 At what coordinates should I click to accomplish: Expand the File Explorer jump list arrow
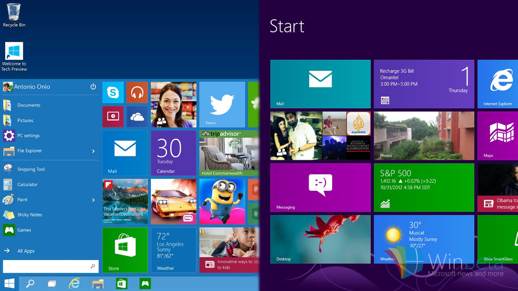click(93, 151)
